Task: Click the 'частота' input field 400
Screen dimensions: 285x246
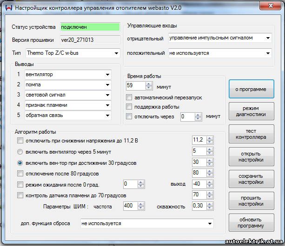Action: pos(131,206)
